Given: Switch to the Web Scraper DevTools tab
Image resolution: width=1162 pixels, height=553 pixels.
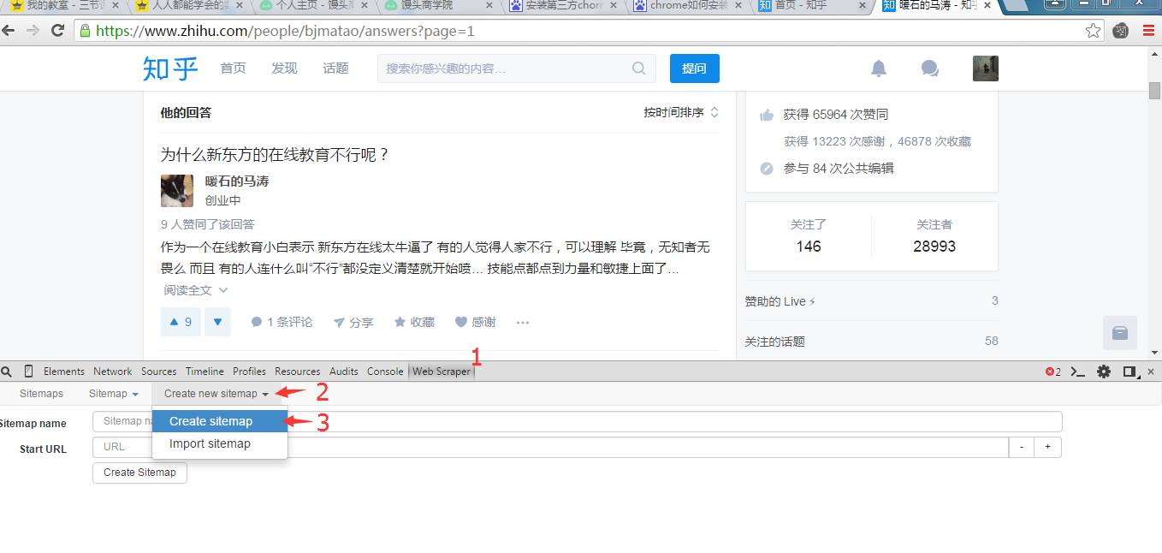Looking at the screenshot, I should (442, 372).
